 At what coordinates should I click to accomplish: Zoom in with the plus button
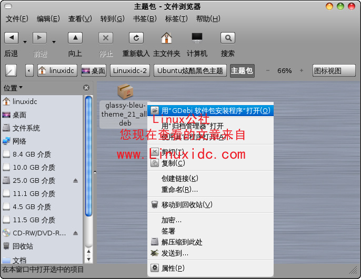point(302,70)
